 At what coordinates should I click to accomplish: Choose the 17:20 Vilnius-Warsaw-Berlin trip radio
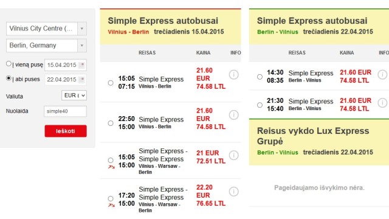coord(111,198)
